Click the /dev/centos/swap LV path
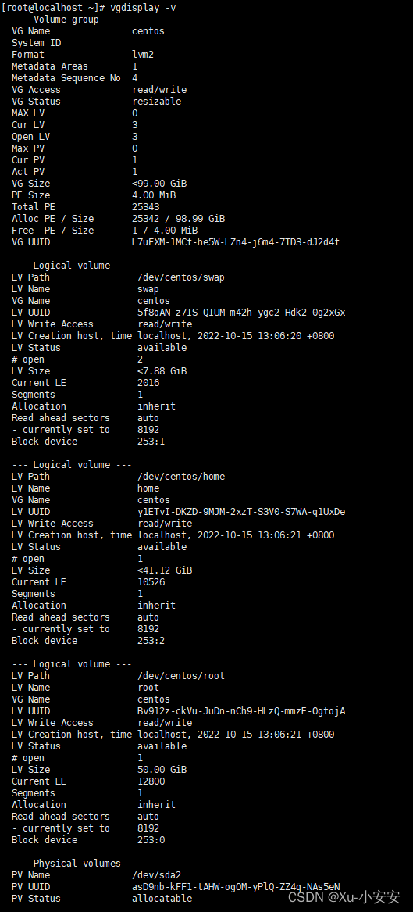 click(x=180, y=277)
